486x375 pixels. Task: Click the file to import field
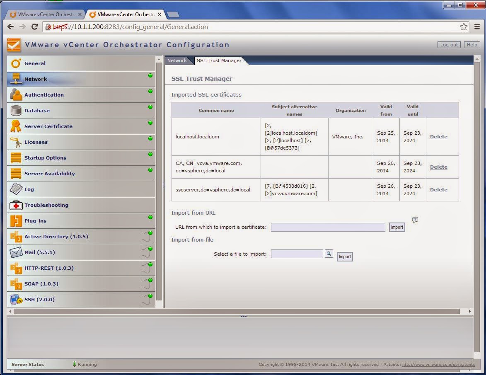297,254
